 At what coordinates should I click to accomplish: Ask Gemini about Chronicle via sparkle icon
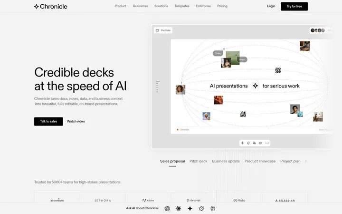190,209
